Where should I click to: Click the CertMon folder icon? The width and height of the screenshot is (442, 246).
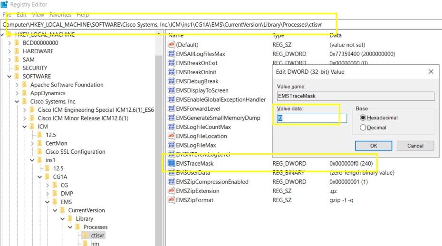coord(40,143)
